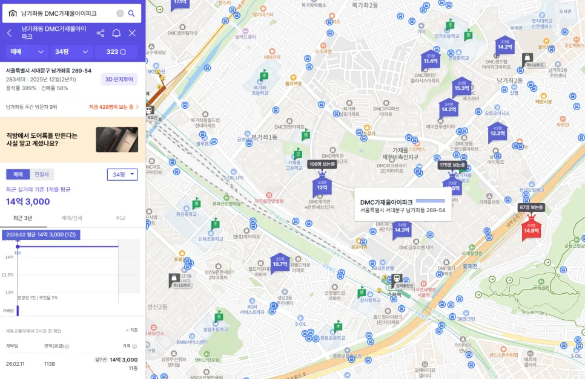The width and height of the screenshot is (585, 379).
Task: Click the 신북초등학교 green flag icon
Action: (215, 224)
